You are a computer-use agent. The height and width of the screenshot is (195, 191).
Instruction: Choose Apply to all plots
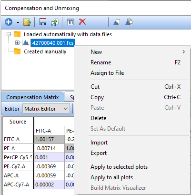pos(132,177)
